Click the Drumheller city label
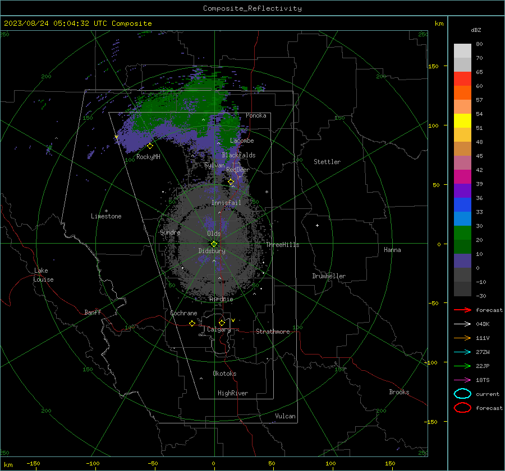505x471 pixels. click(x=329, y=276)
